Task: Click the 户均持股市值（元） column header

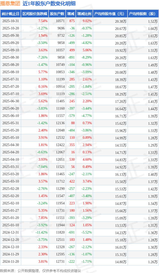Action: click(110, 14)
